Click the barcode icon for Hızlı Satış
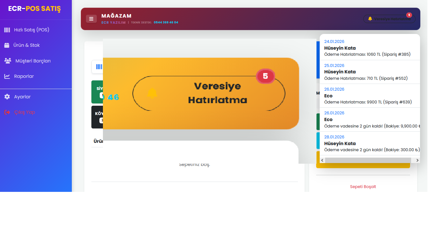Image resolution: width=438 pixels, height=246 pixels. pos(7,30)
